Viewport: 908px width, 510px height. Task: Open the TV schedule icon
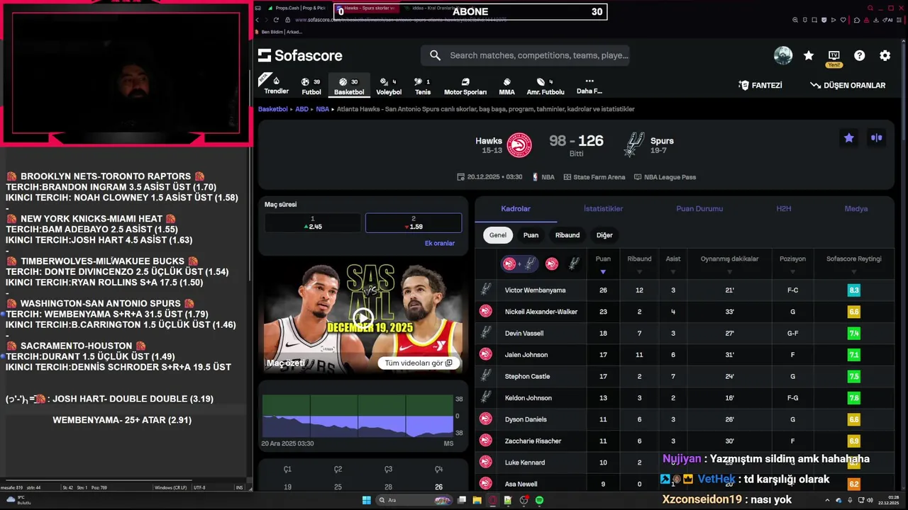click(x=834, y=55)
